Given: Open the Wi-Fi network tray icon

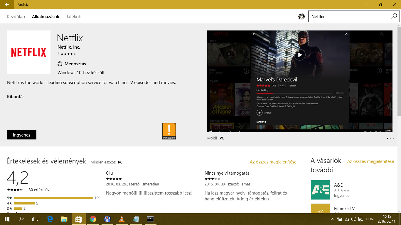Looking at the screenshot, I should 347,219.
